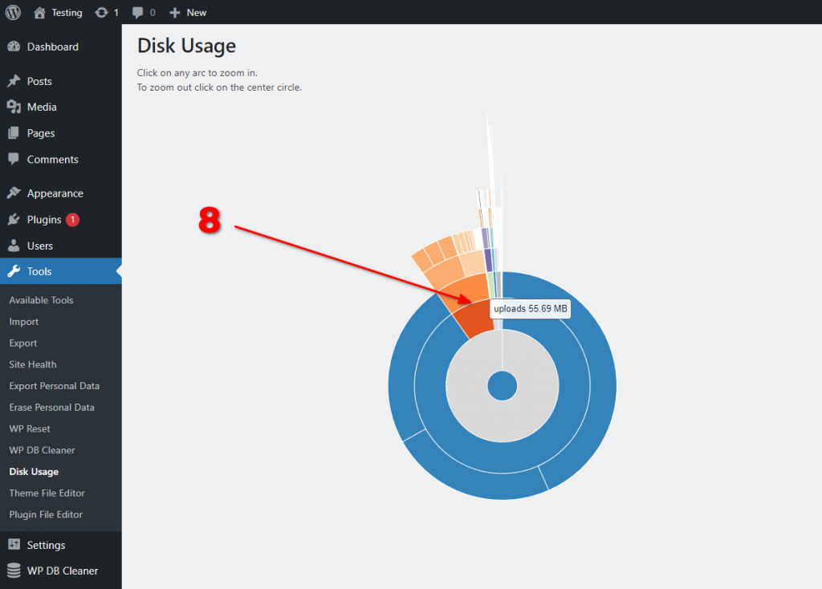The width and height of the screenshot is (822, 589).
Task: Click the Users person icon
Action: 14,246
